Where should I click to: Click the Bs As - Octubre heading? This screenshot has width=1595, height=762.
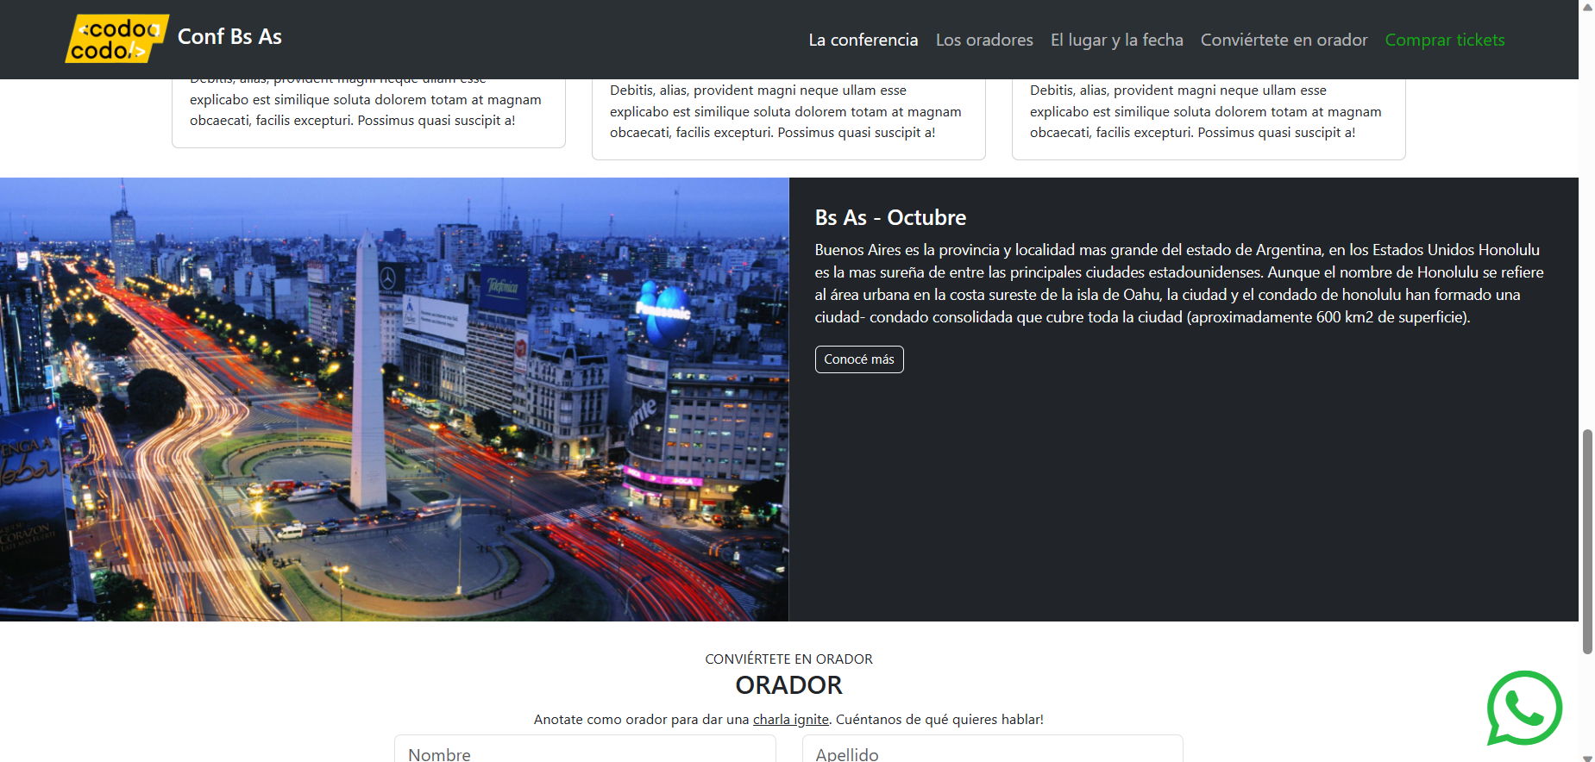pyautogui.click(x=890, y=218)
